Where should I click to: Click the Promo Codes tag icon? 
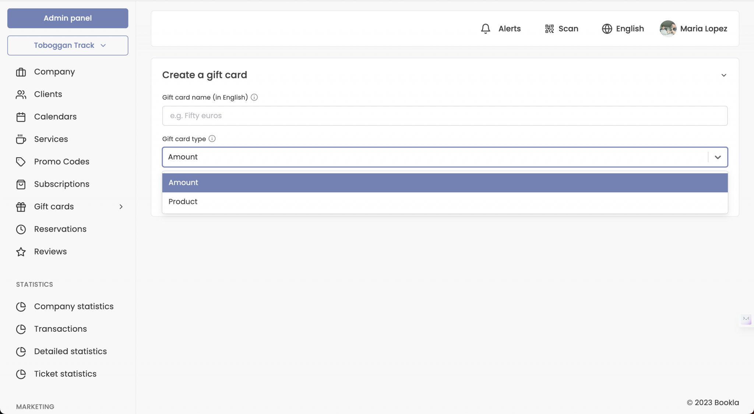pyautogui.click(x=21, y=162)
